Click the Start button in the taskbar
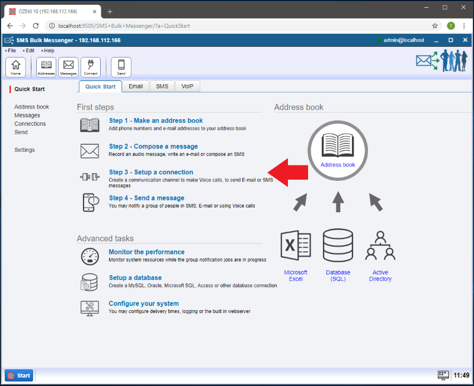Image resolution: width=474 pixels, height=386 pixels. (19, 375)
